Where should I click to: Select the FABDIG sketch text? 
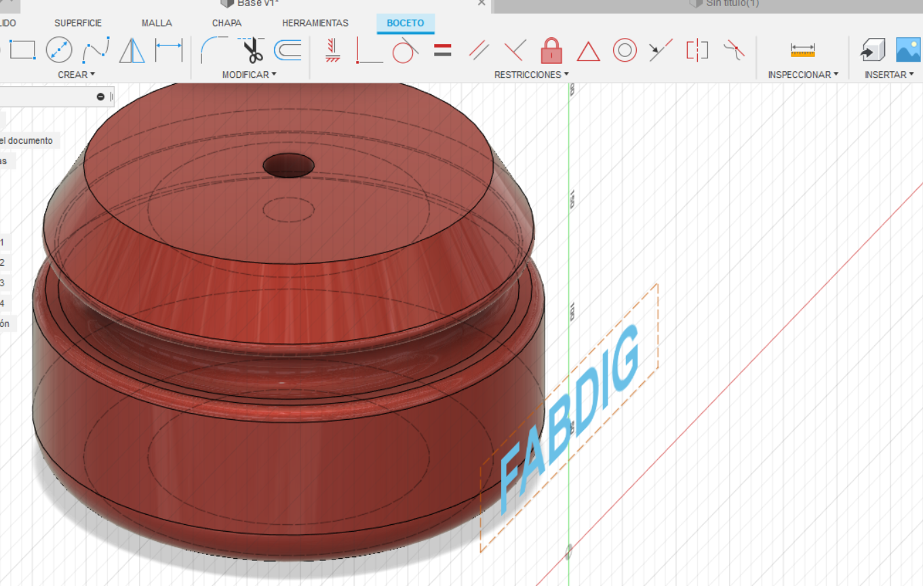(x=570, y=418)
